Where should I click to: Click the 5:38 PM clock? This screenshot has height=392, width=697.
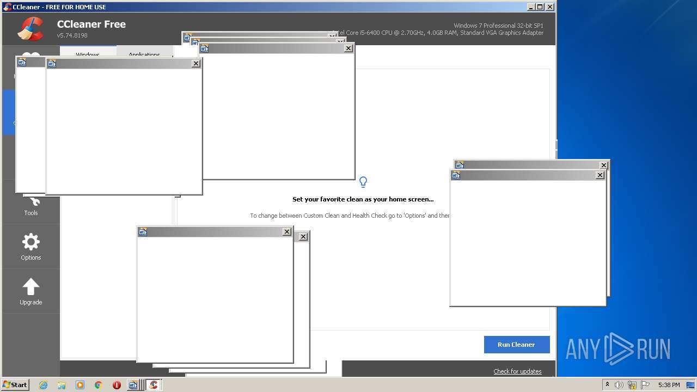[669, 385]
